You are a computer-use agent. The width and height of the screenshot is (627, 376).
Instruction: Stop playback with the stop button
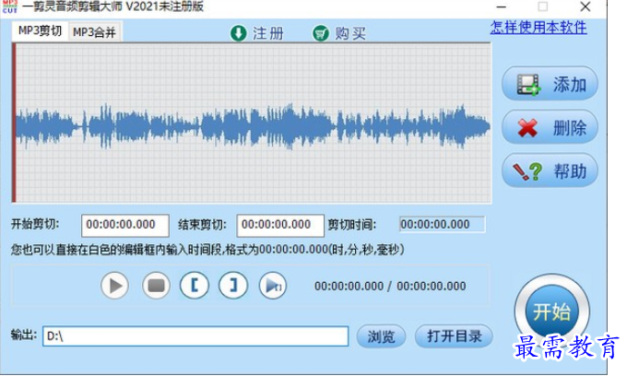coord(156,286)
